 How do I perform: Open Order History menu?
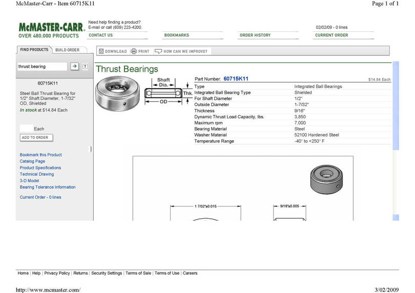tap(255, 35)
